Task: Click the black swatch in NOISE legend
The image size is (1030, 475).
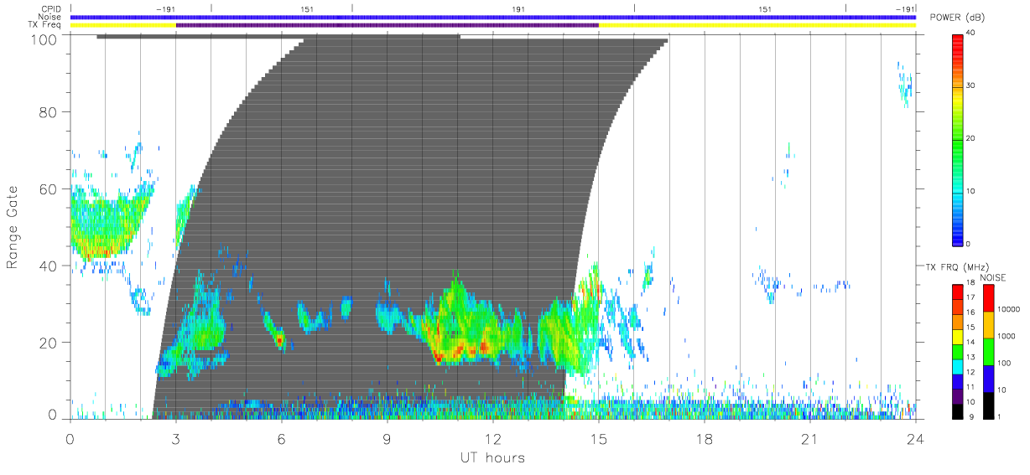Action: point(988,404)
